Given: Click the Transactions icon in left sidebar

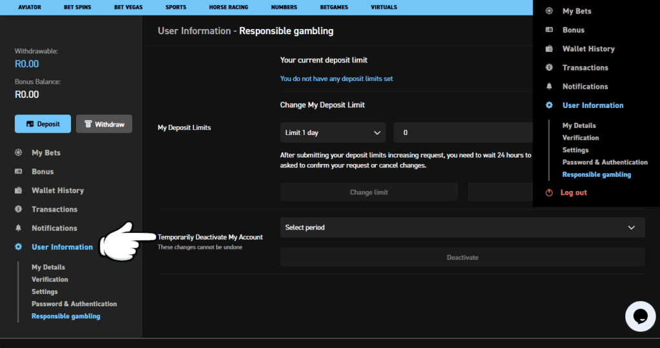Looking at the screenshot, I should pyautogui.click(x=19, y=209).
